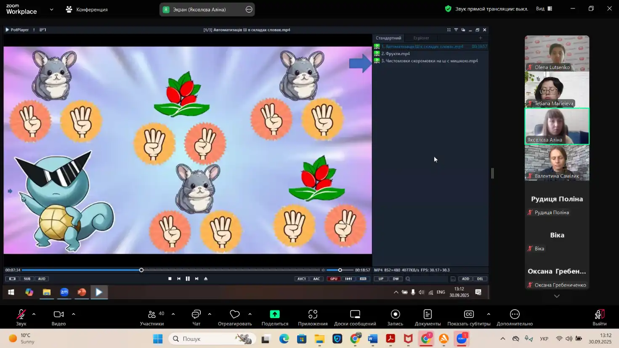Click the PotPlayer eject/open file button
The width and height of the screenshot is (619, 348).
[x=206, y=279]
